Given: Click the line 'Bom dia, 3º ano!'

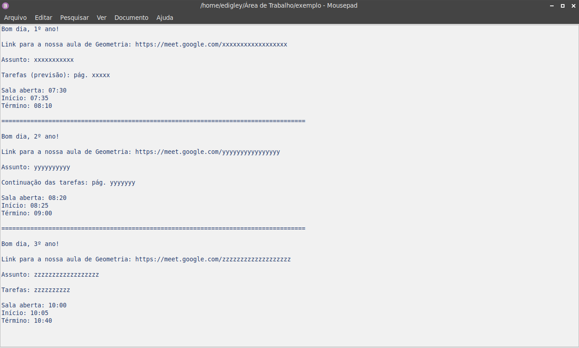Looking at the screenshot, I should point(30,244).
